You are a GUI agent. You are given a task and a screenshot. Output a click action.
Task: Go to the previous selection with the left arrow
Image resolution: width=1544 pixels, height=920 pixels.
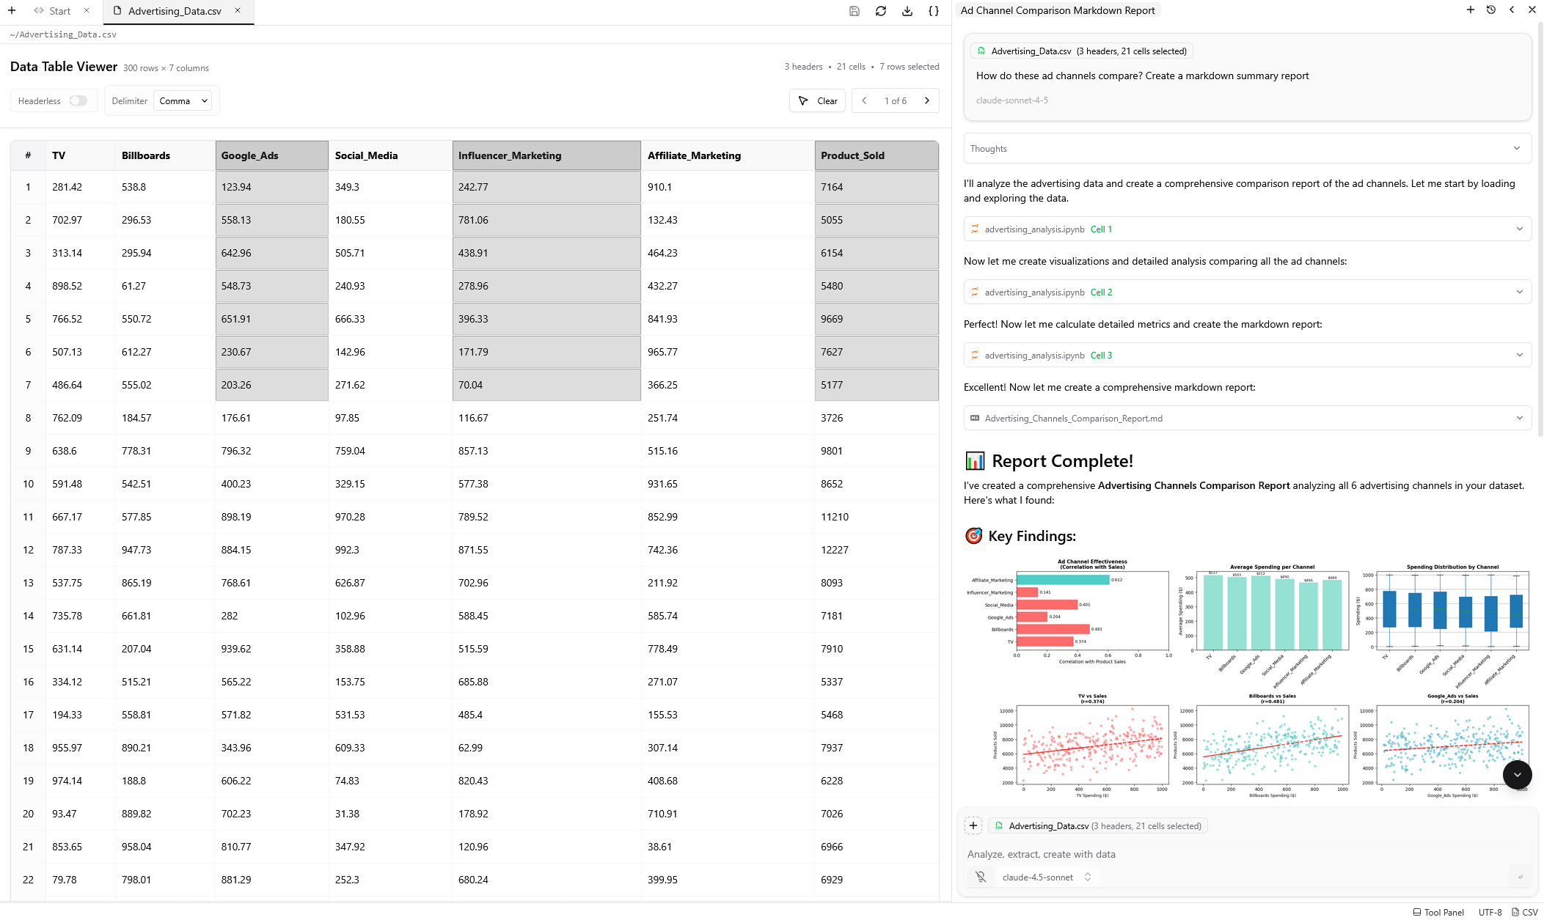click(864, 100)
